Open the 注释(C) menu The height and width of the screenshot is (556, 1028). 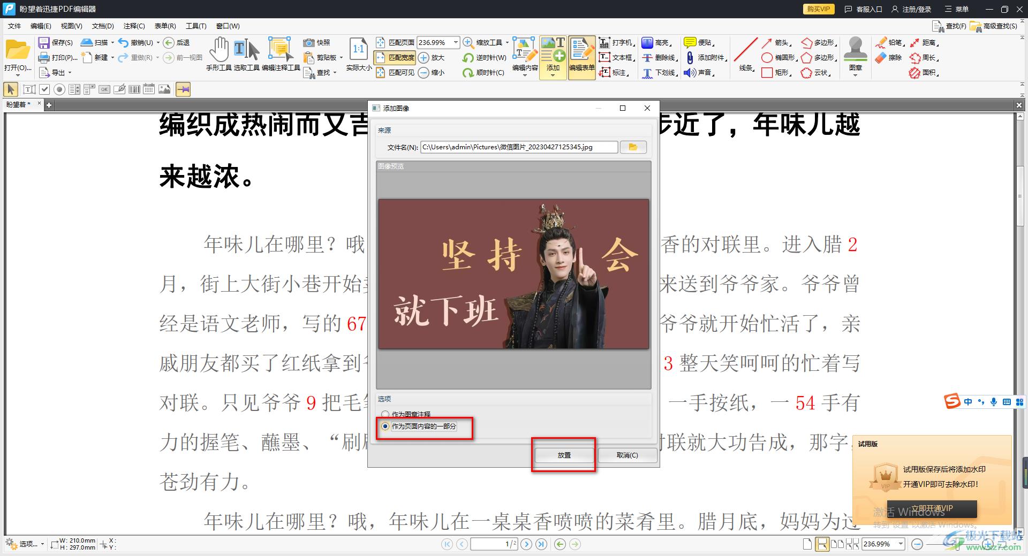(134, 26)
